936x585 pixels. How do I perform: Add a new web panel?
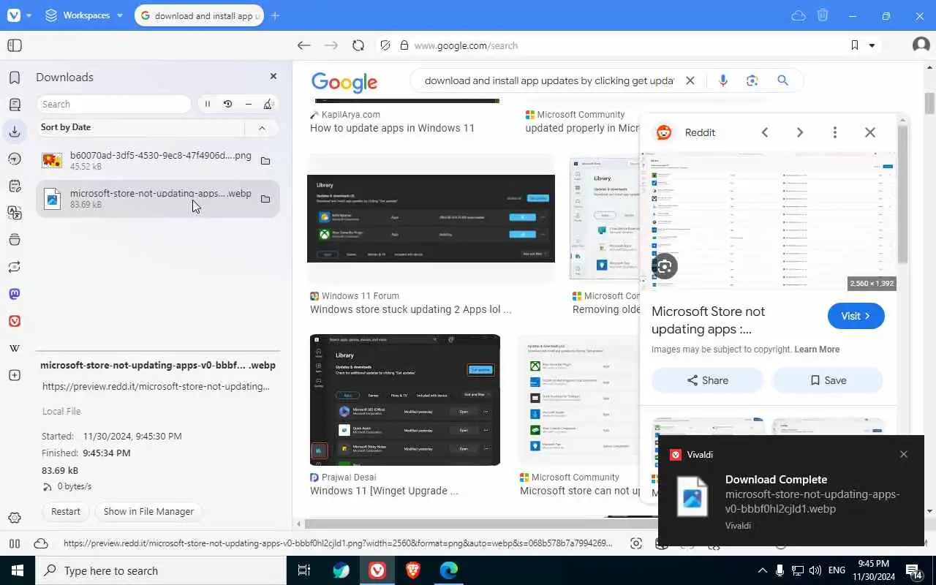click(15, 375)
